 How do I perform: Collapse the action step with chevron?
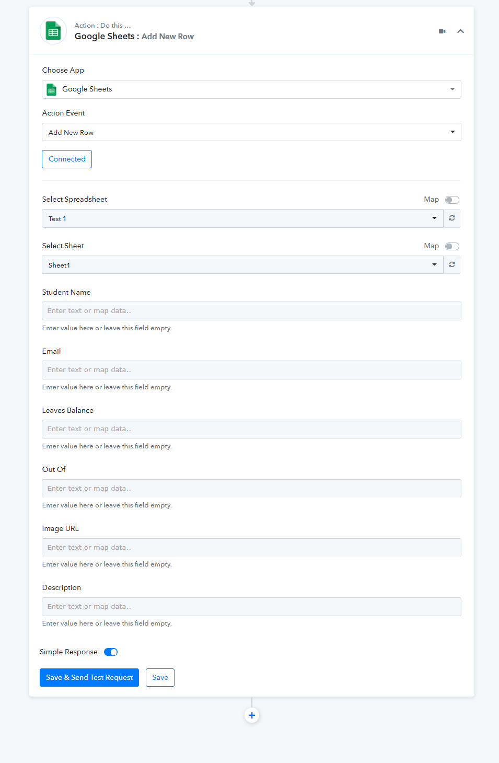pos(460,31)
